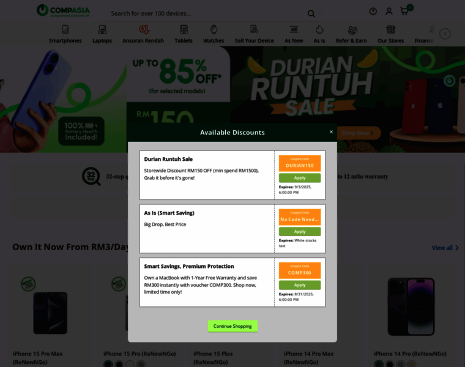Open the Our Stores menu label

(390, 40)
